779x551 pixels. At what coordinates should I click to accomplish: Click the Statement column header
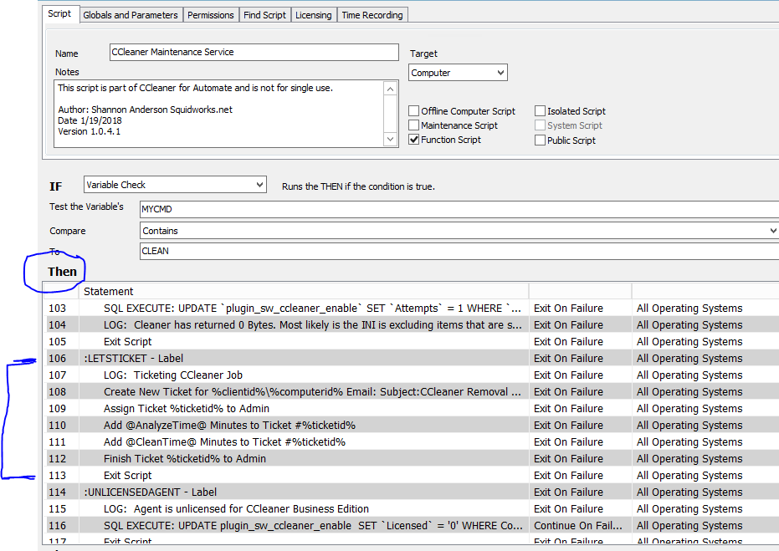pyautogui.click(x=303, y=291)
